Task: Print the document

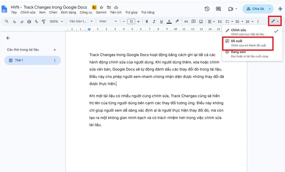Action: point(29,22)
